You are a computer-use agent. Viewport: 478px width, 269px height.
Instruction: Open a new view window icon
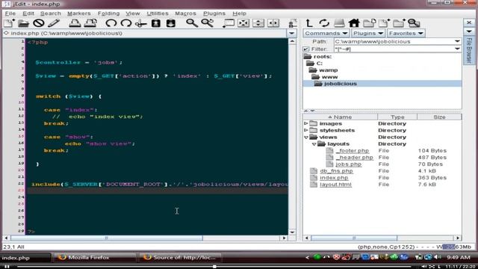click(229, 23)
